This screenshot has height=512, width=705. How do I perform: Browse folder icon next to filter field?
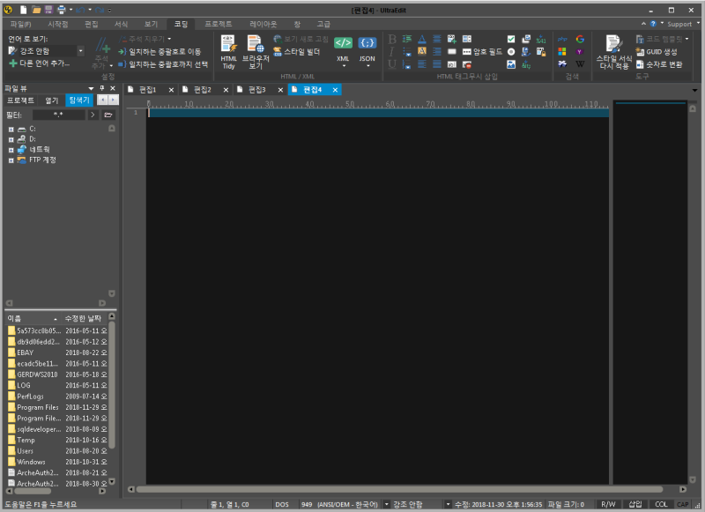coord(108,115)
